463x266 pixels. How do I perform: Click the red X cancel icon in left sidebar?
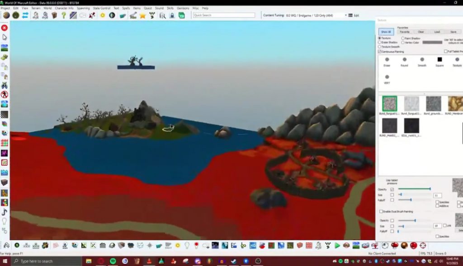tap(5, 28)
